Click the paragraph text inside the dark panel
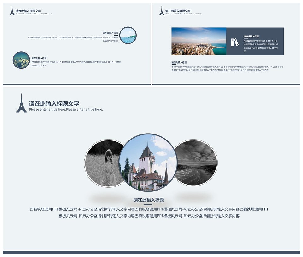303x257 pixels. [261, 46]
